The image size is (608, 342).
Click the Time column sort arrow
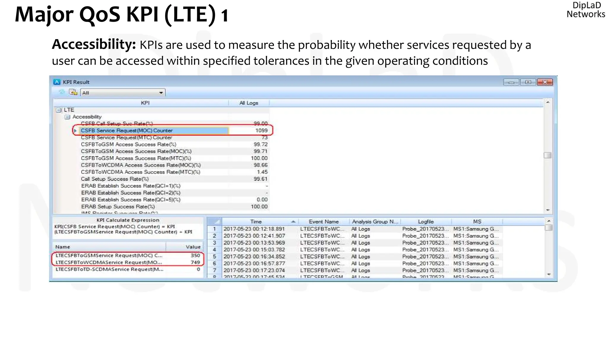tap(293, 221)
